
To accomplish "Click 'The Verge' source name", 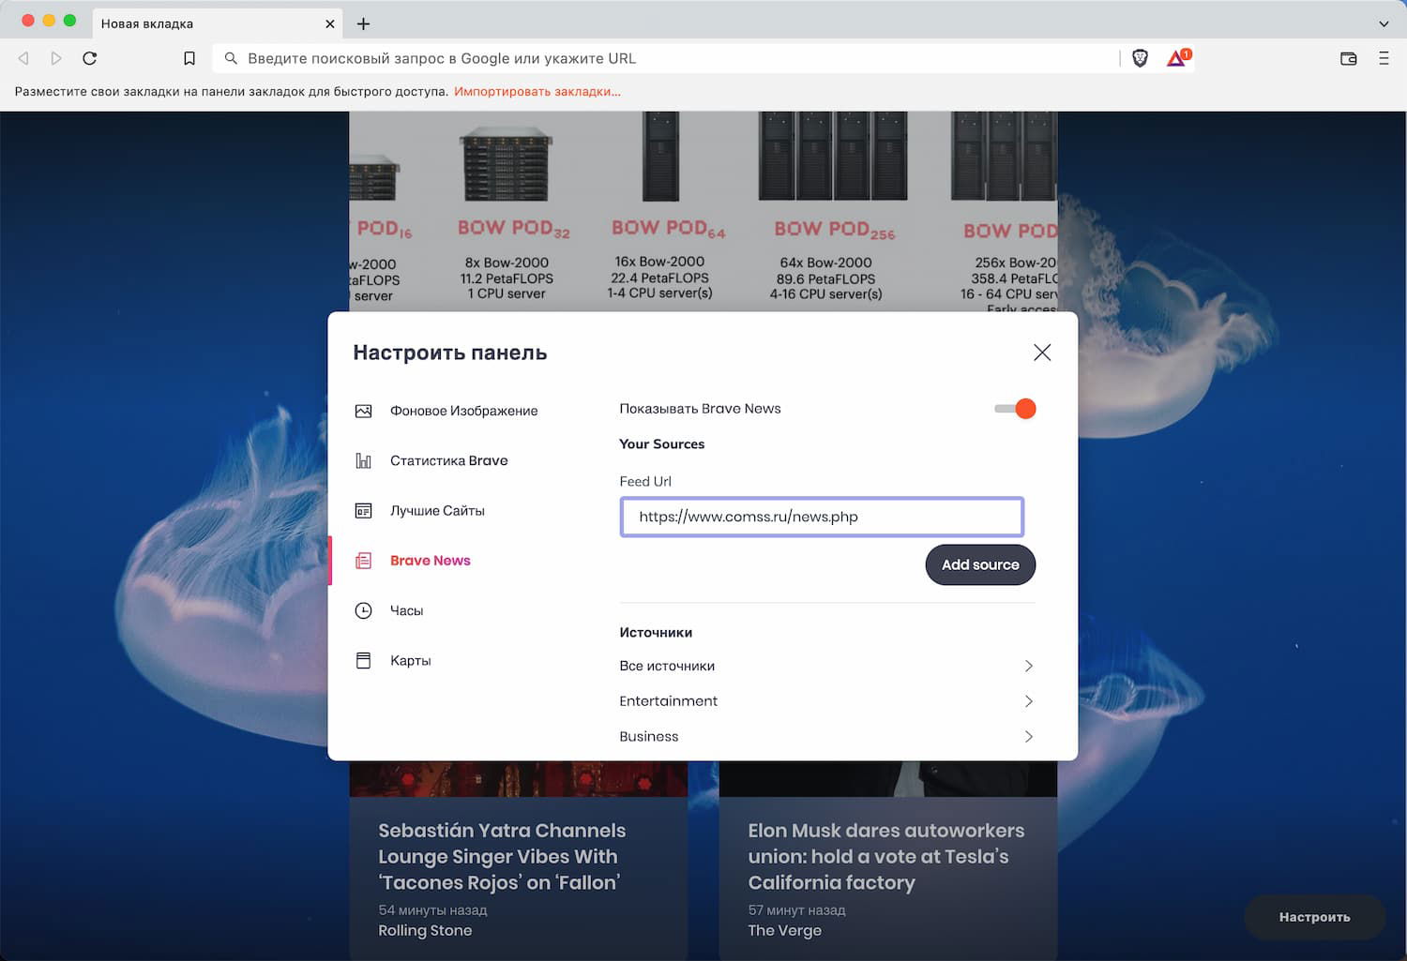I will click(785, 930).
